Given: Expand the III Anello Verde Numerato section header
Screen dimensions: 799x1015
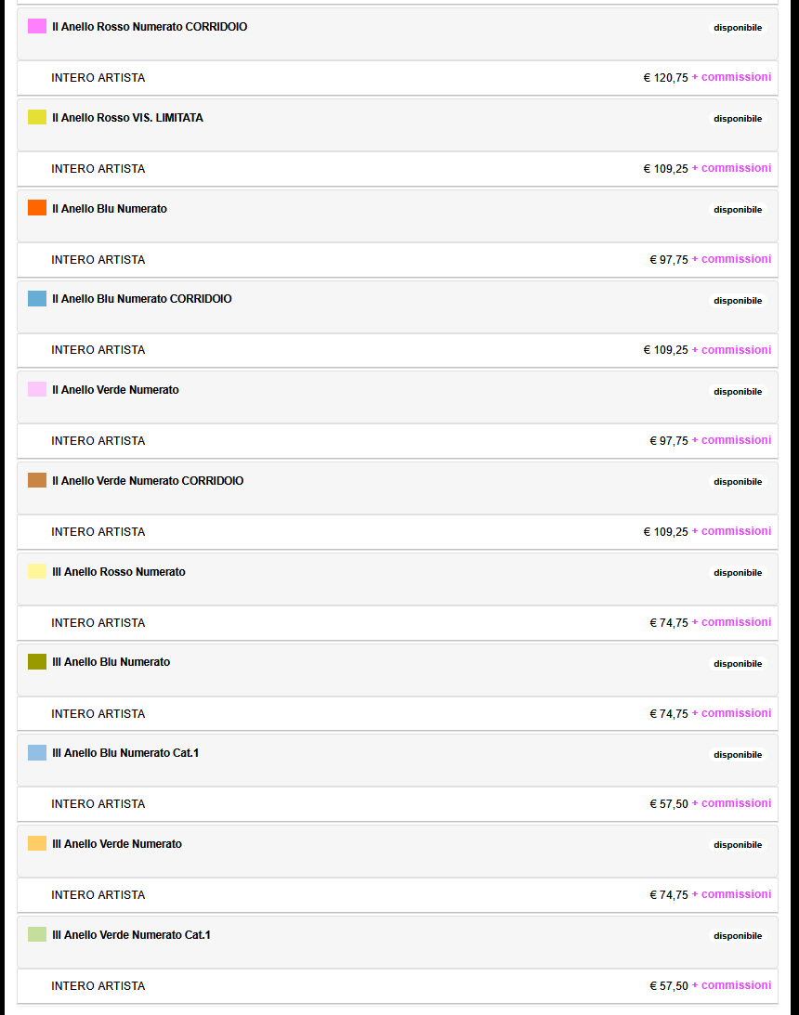Looking at the screenshot, I should tap(398, 852).
